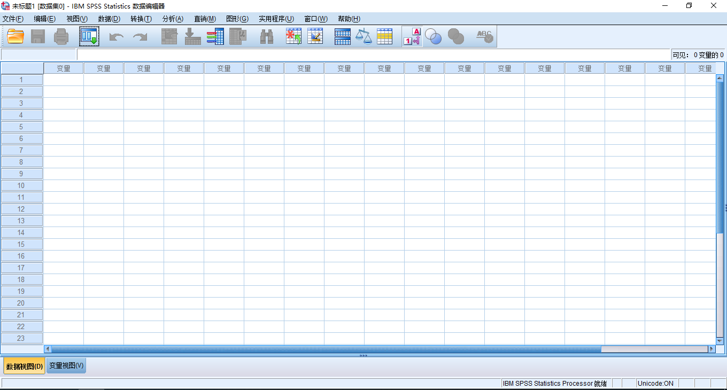Open the Recall recently used dialogs icon
This screenshot has height=390, width=727.
89,36
